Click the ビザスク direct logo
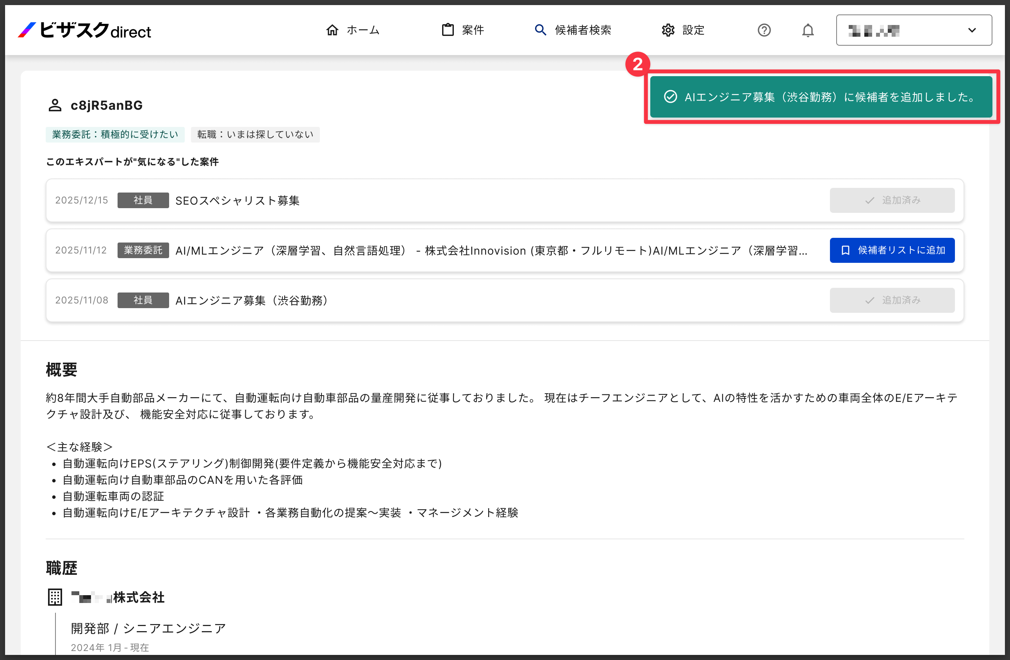Screen dimensions: 1010x660 [84, 30]
